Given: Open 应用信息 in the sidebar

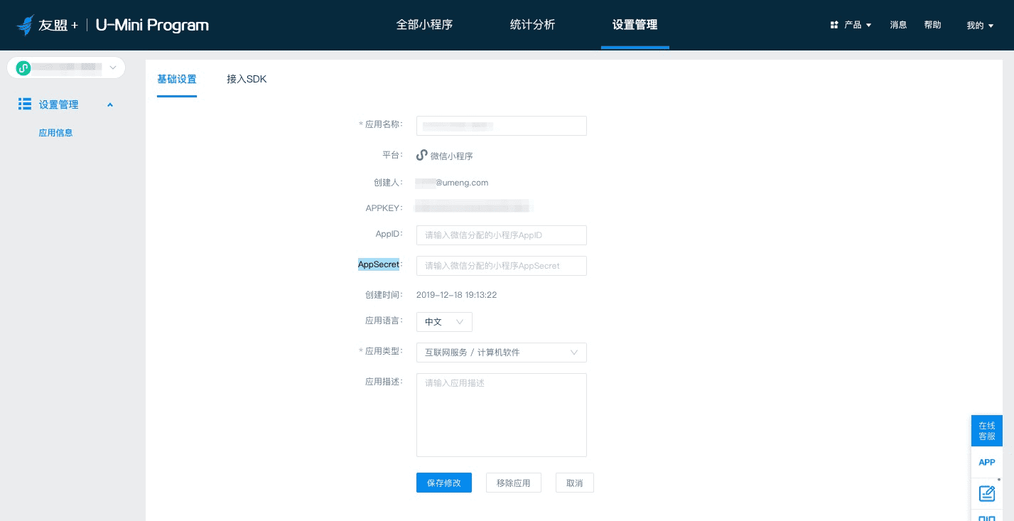Looking at the screenshot, I should click(x=55, y=133).
